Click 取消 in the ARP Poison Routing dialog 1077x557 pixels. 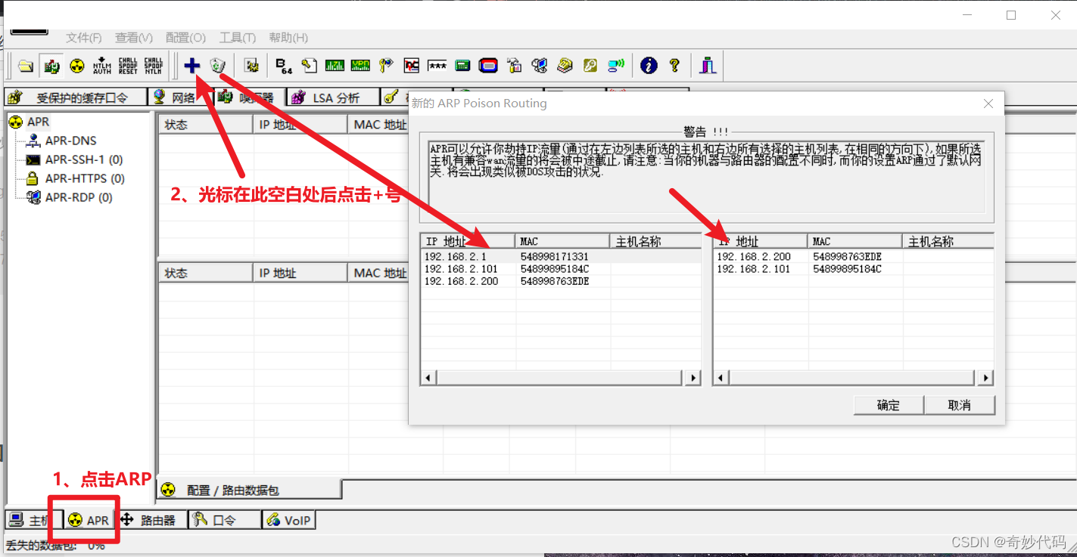960,405
